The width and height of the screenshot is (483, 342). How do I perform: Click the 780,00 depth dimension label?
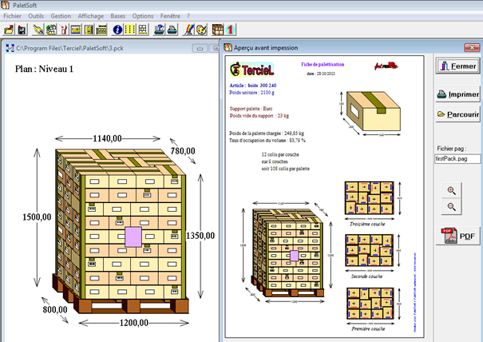183,151
